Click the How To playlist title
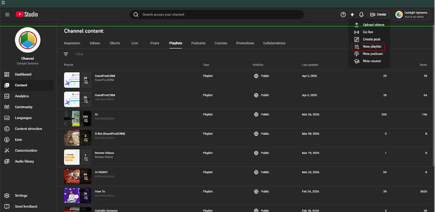Image resolution: width=435 pixels, height=212 pixels. point(100,192)
